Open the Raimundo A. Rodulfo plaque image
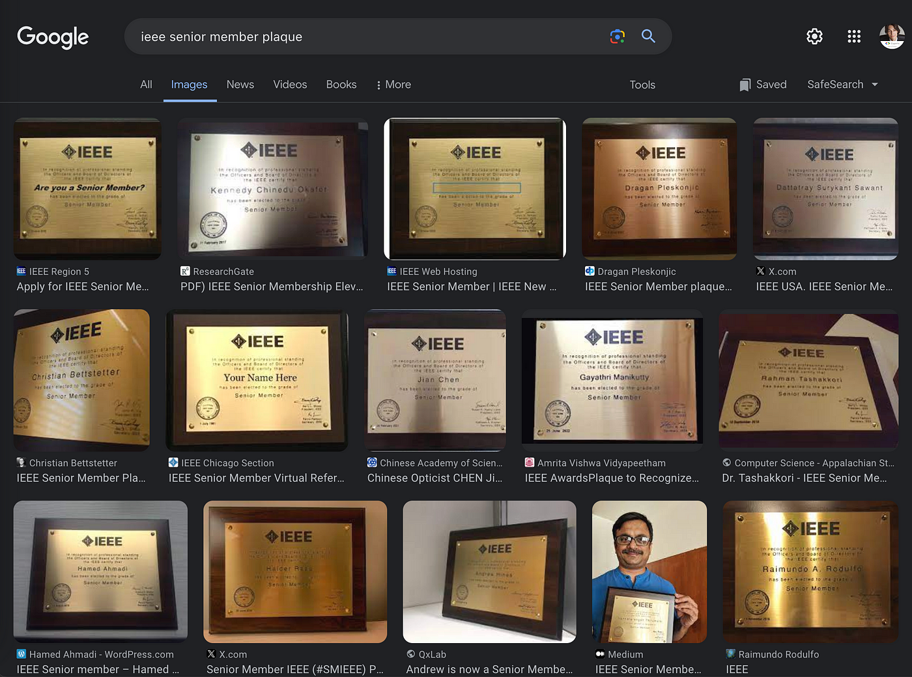This screenshot has height=677, width=912. pyautogui.click(x=811, y=572)
